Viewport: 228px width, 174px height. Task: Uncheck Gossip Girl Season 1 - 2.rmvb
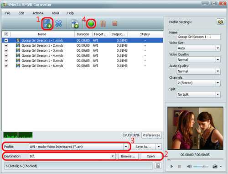point(6,45)
